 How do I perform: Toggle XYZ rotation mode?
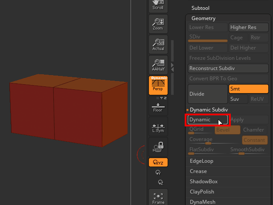[158, 162]
